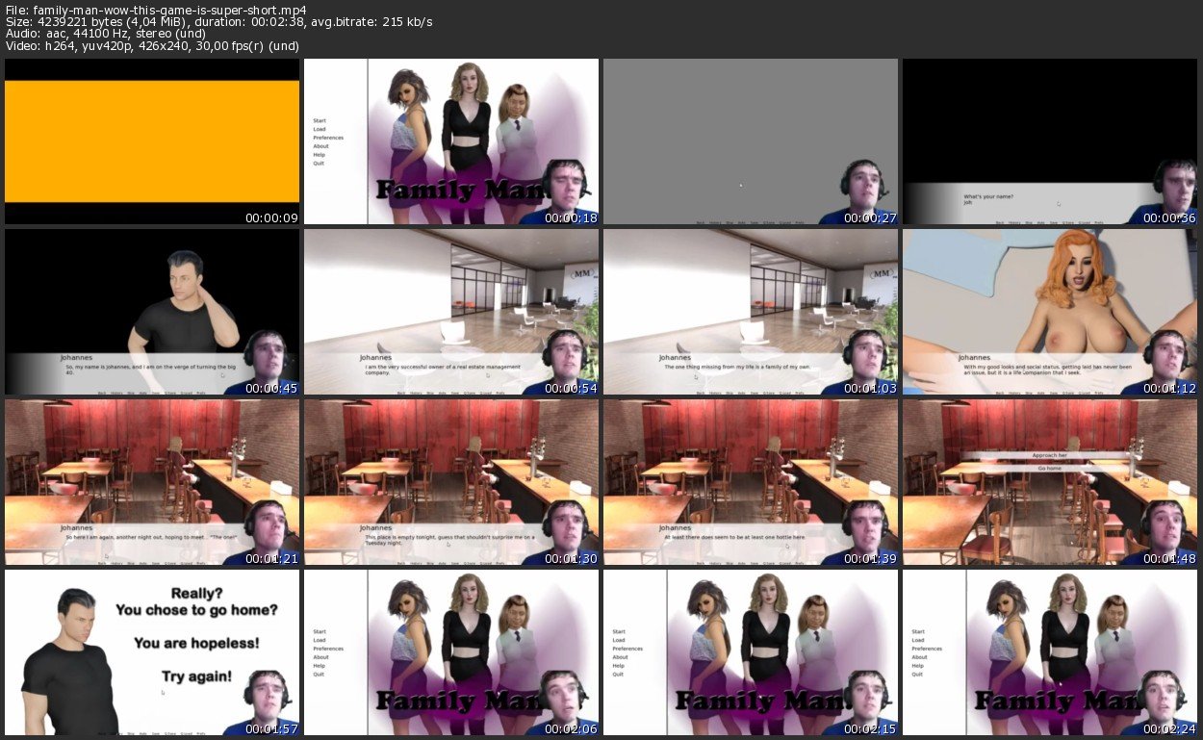Click "Approach her" choice in the 00:01:48 frame
The image size is (1203, 740).
[x=1049, y=454]
